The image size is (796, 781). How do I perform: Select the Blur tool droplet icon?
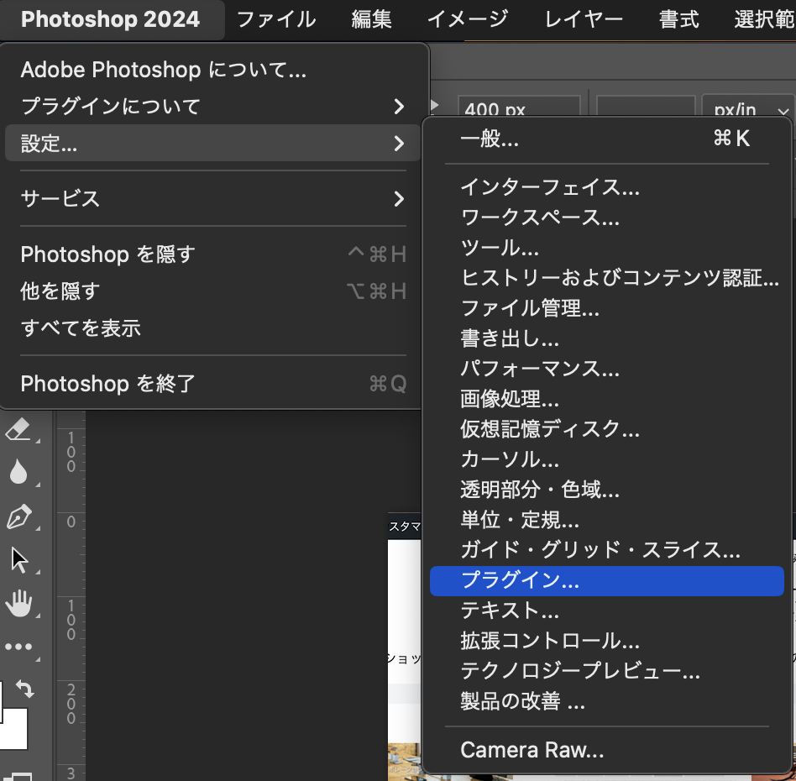[x=18, y=473]
